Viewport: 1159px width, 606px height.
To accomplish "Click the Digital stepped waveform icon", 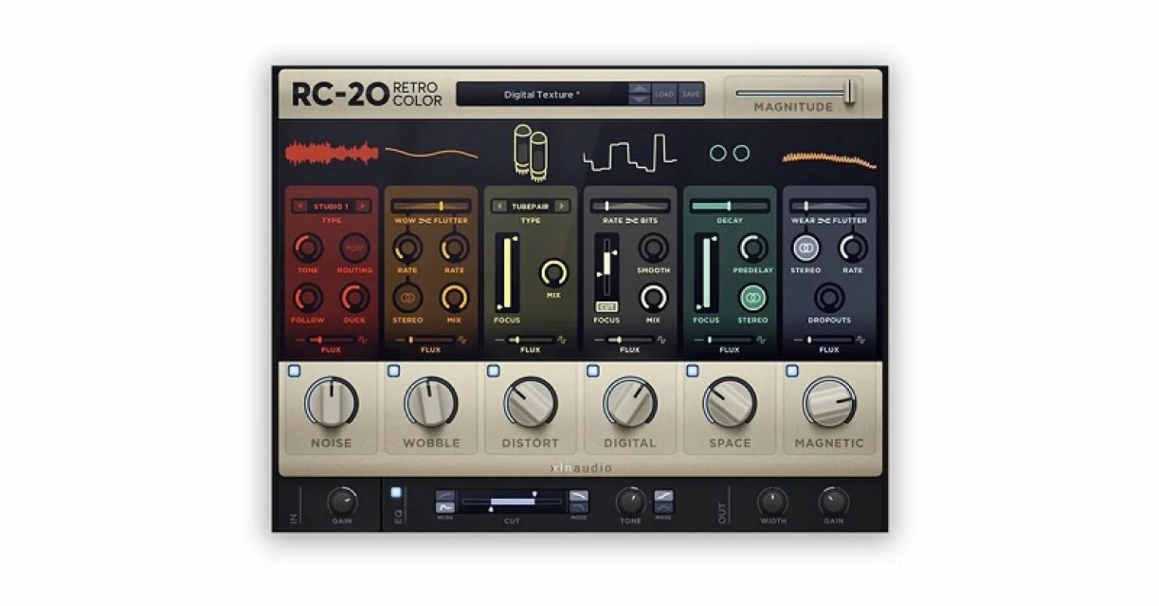I will (x=629, y=152).
